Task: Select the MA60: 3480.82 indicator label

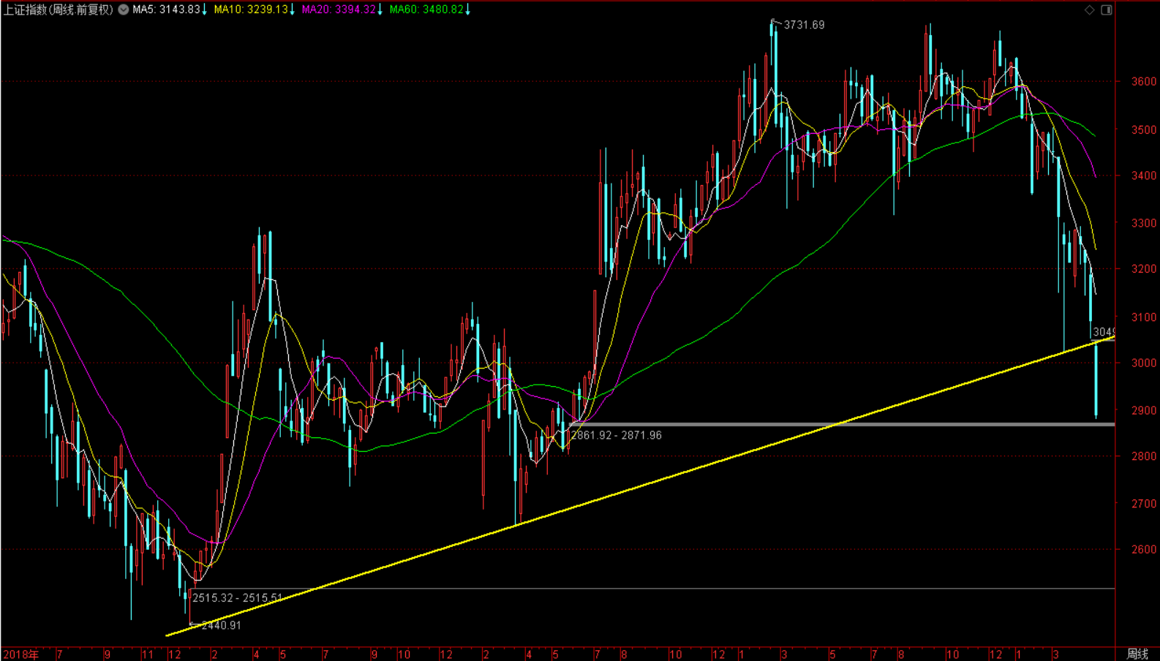Action: [x=426, y=10]
